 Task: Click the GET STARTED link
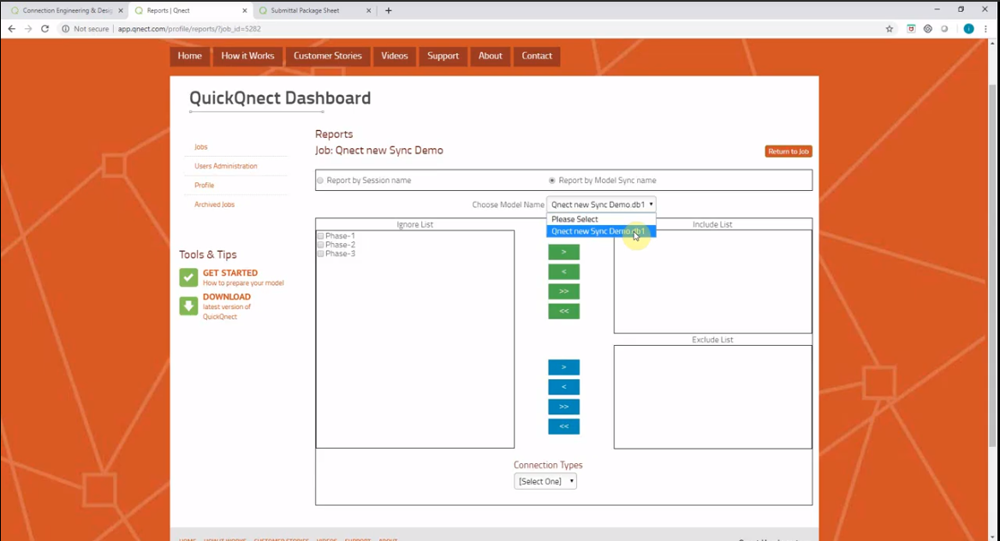pyautogui.click(x=230, y=273)
